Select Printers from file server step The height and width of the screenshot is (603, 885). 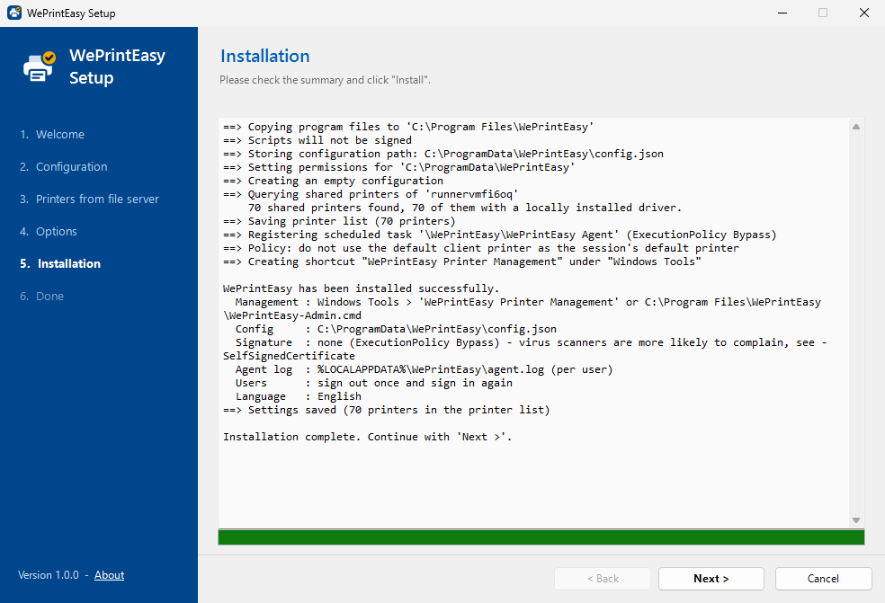pyautogui.click(x=89, y=200)
